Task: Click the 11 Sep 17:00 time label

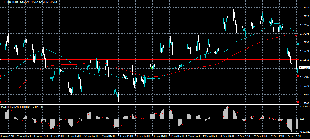Action: [x=142, y=136]
